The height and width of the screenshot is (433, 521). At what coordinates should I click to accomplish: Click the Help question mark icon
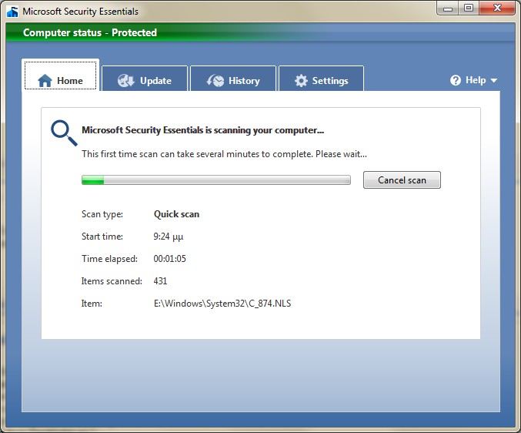(456, 80)
